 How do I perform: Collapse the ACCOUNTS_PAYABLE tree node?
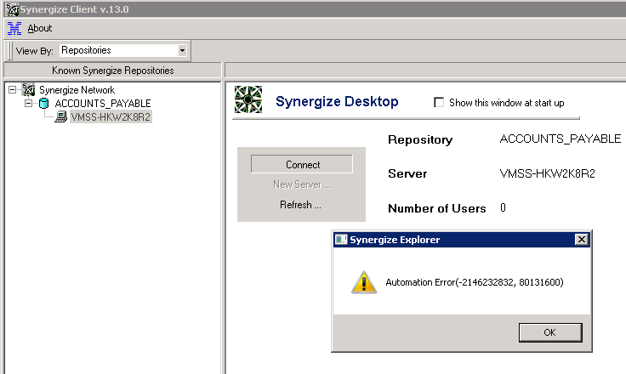point(28,104)
